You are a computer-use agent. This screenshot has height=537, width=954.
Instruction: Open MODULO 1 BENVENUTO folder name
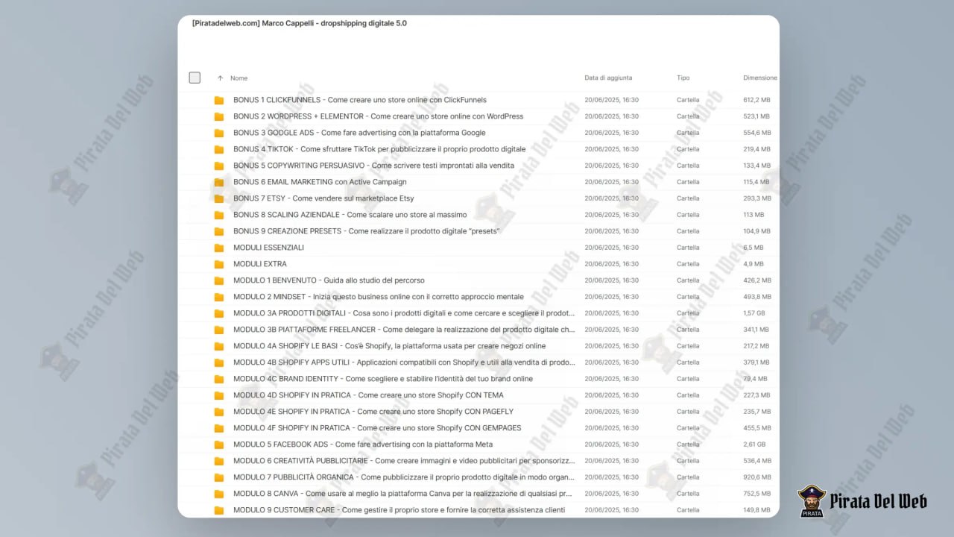329,280
